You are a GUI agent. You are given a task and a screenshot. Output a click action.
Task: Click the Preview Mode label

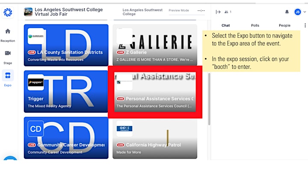pyautogui.click(x=178, y=10)
